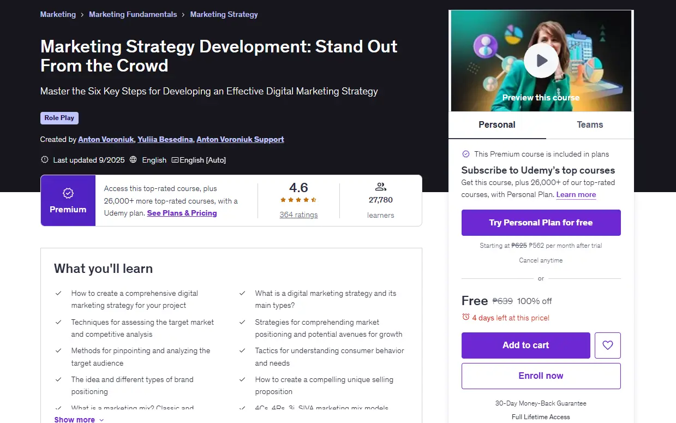Click the Role Play badge

59,118
